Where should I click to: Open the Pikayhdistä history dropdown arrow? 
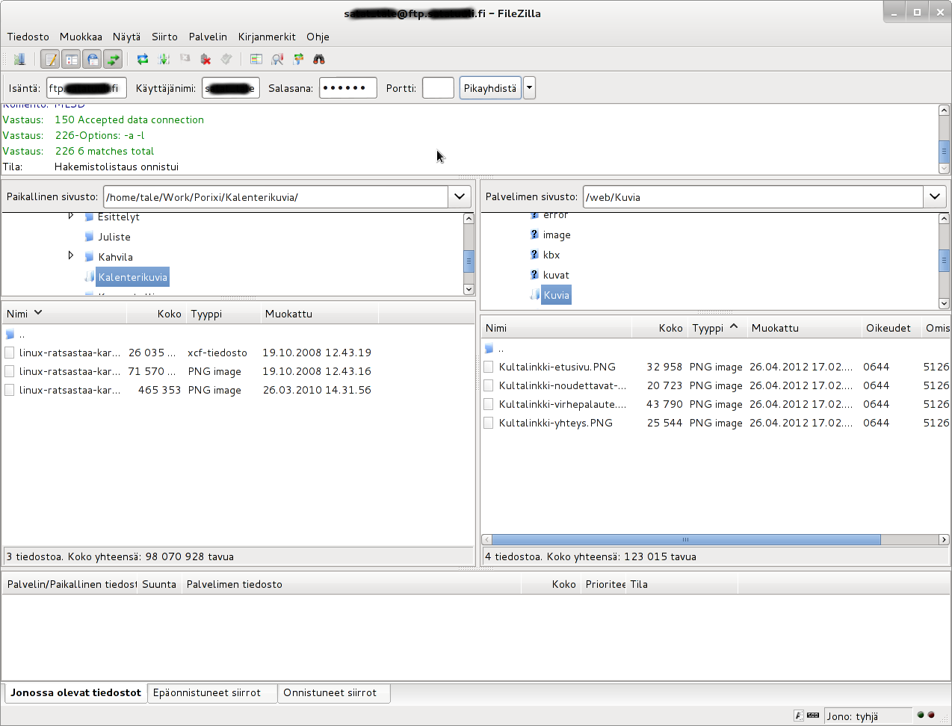(x=529, y=88)
